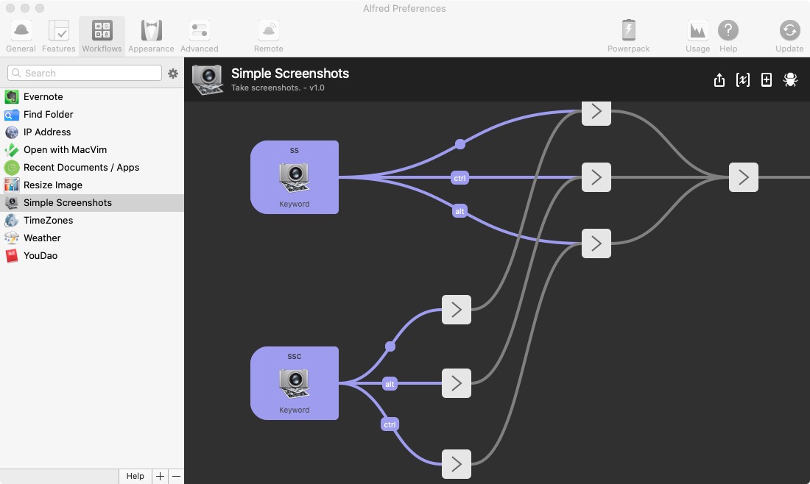Open the workflow list gear menu
810x484 pixels.
pyautogui.click(x=173, y=74)
